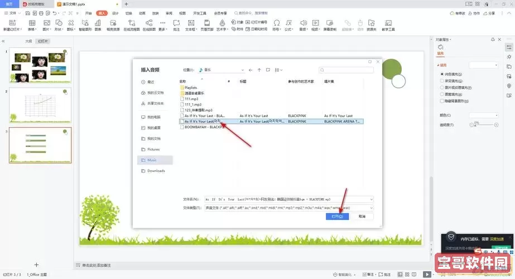This screenshot has height=279, width=515.
Task: Switch to the Animation (动画) ribbon tab
Action: pyautogui.click(x=142, y=13)
